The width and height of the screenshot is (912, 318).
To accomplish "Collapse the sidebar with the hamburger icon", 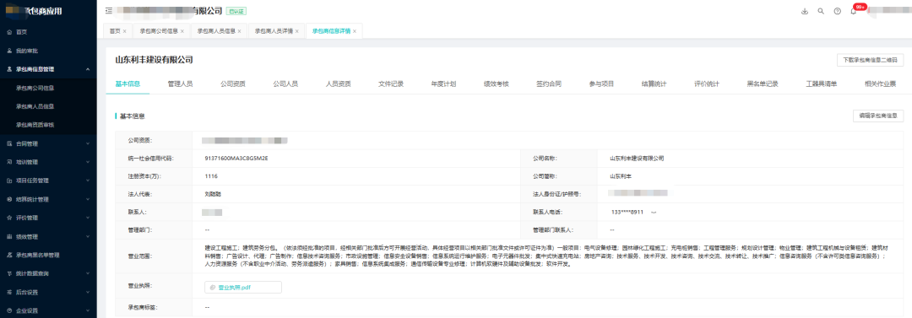I will [x=109, y=11].
